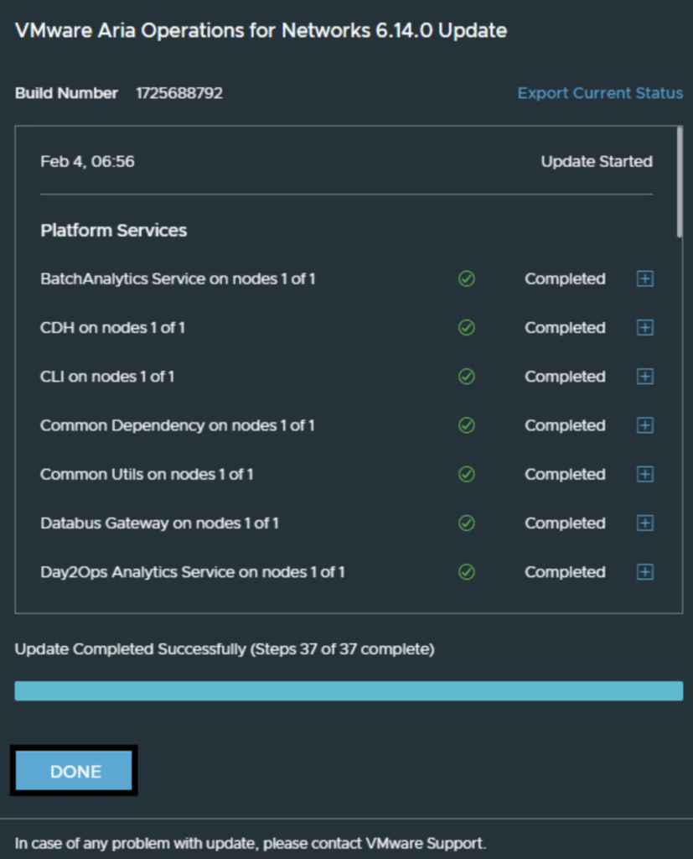Click the Common Dependency success check icon
The image size is (693, 859).
(467, 425)
